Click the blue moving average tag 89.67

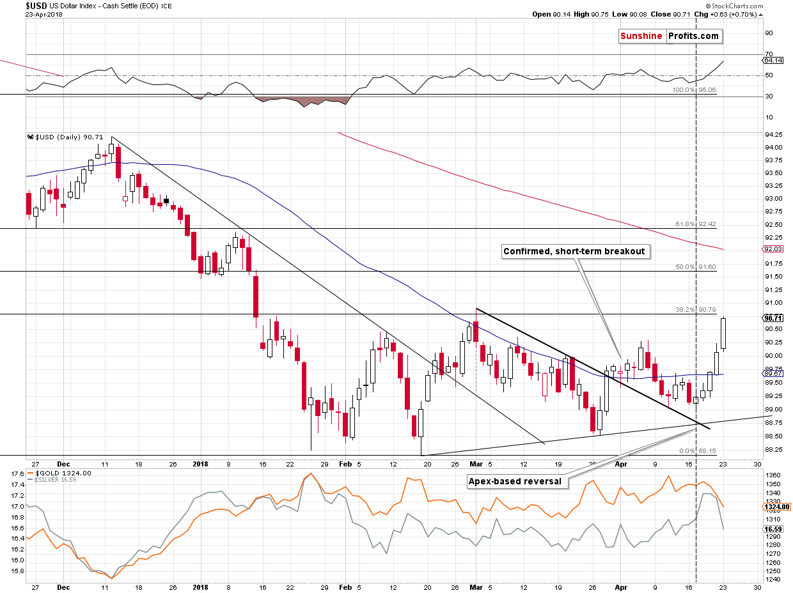[x=772, y=374]
